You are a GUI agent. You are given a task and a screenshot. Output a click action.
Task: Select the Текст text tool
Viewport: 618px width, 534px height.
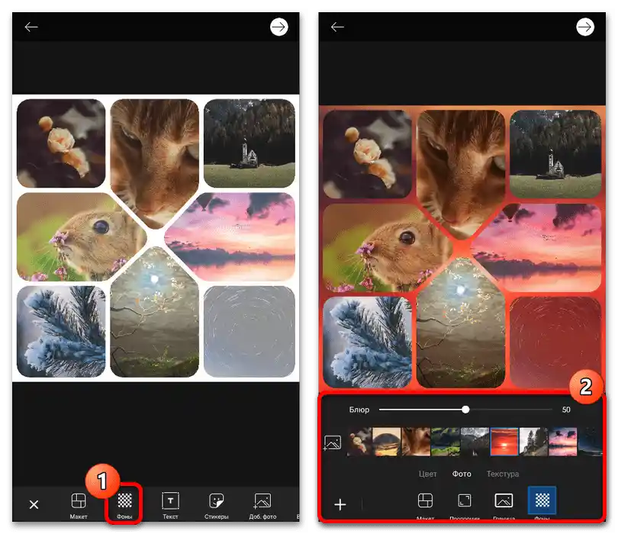click(170, 505)
